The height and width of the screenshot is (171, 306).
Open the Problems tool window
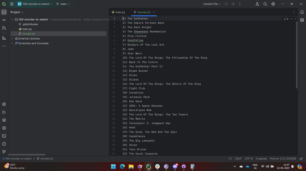click(4, 144)
